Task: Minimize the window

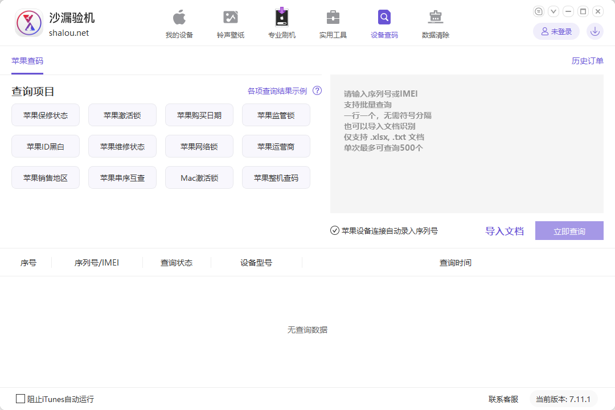Action: coord(568,11)
